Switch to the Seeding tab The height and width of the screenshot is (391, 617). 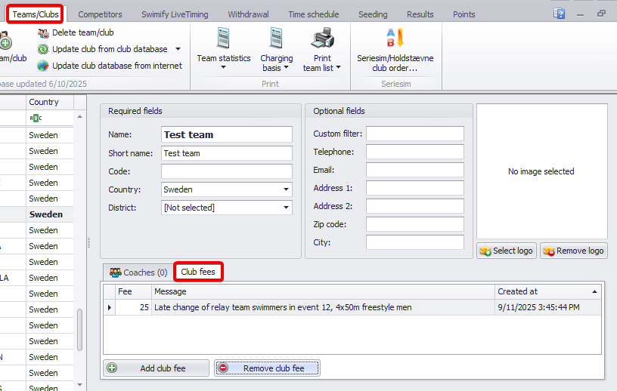[x=373, y=14]
